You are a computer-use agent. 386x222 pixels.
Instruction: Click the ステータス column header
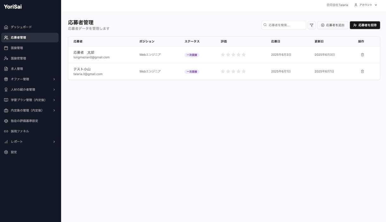[192, 41]
